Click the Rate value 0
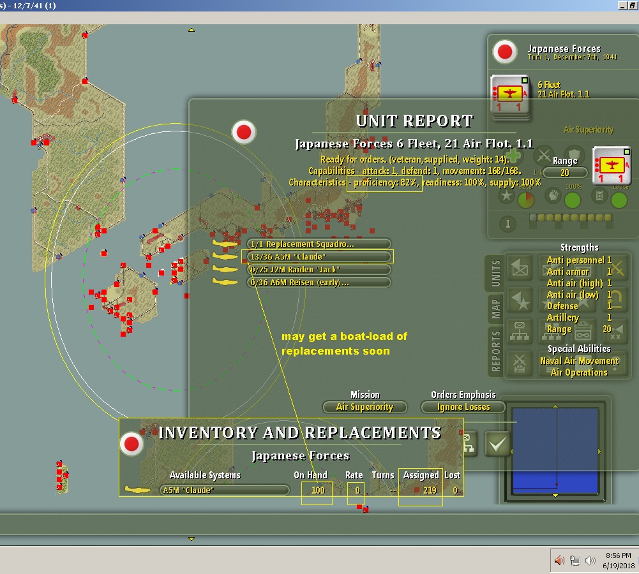 [x=357, y=490]
